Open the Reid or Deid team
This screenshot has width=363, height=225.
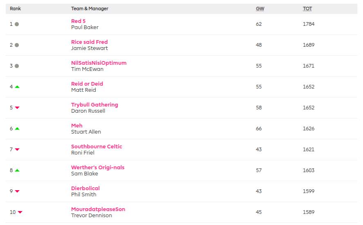coord(87,84)
